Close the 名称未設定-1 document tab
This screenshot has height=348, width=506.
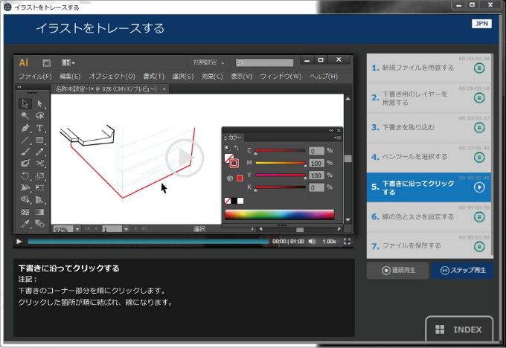click(x=164, y=88)
